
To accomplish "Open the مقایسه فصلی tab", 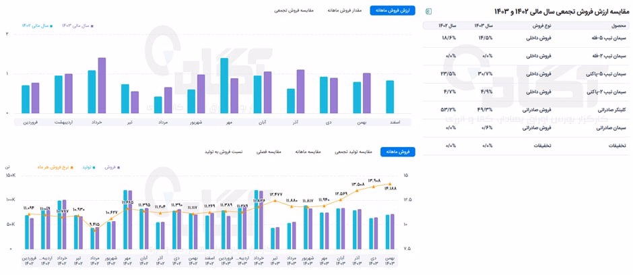I will click(x=269, y=152).
